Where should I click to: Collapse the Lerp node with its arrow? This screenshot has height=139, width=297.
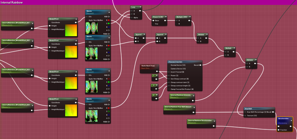click(x=140, y=7)
